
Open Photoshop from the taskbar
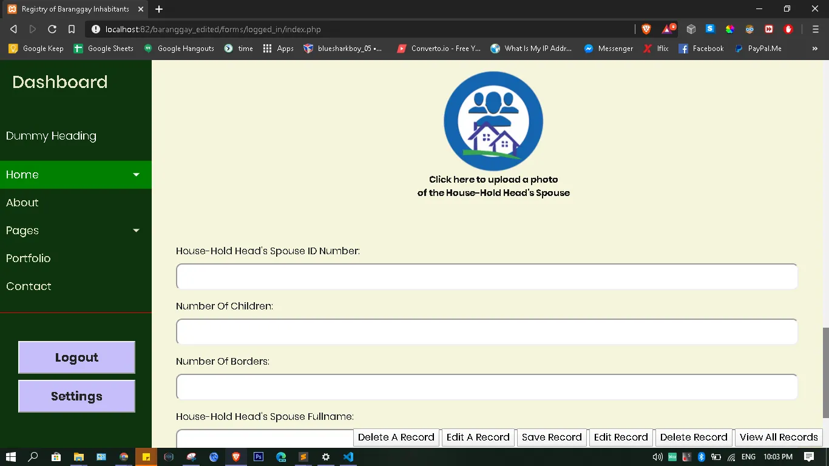coord(259,457)
